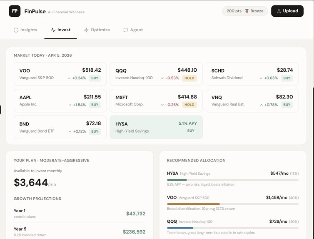Click the Your Plan Moderate-Aggressive heading
Image resolution: width=314 pixels, height=239 pixels.
point(52,161)
